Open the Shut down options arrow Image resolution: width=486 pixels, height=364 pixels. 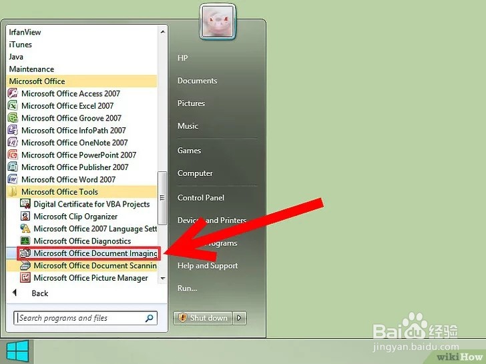pyautogui.click(x=239, y=318)
